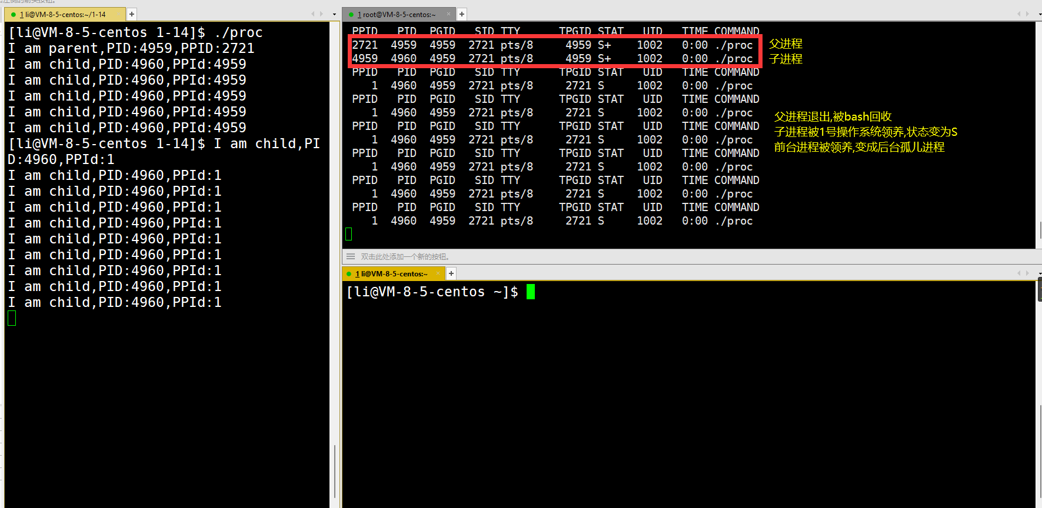Click the '双击此处添加一个新的按钮' hint text
Viewport: 1042px width, 508px height.
point(405,257)
